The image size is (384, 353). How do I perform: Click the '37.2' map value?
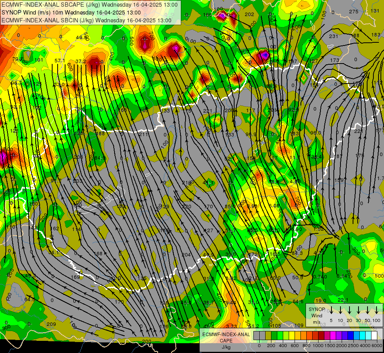tap(81, 61)
